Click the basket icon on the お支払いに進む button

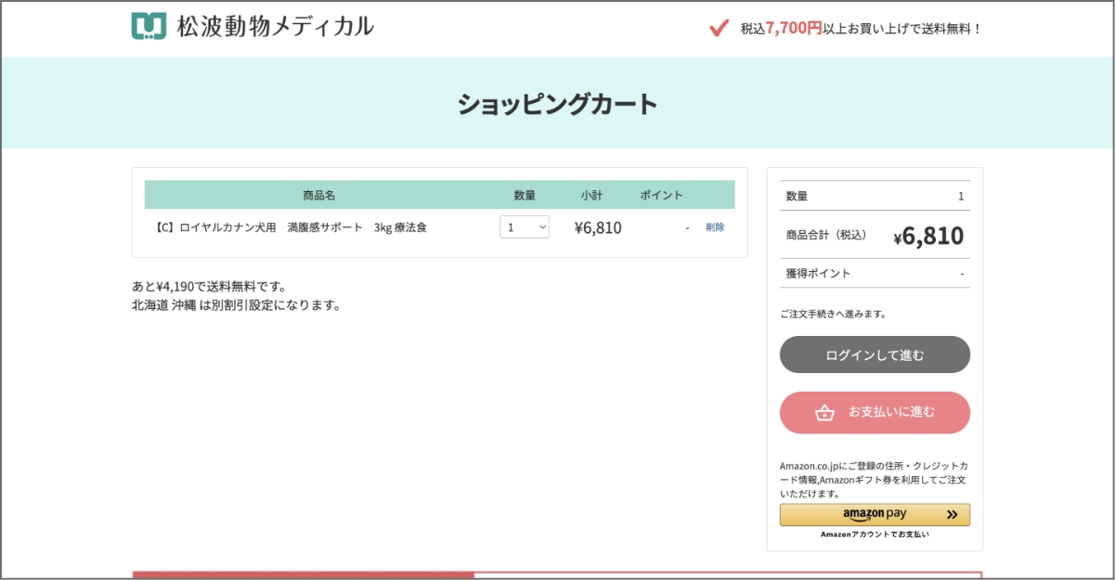[x=824, y=413]
